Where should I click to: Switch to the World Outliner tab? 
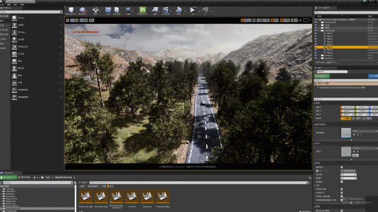pyautogui.click(x=326, y=8)
